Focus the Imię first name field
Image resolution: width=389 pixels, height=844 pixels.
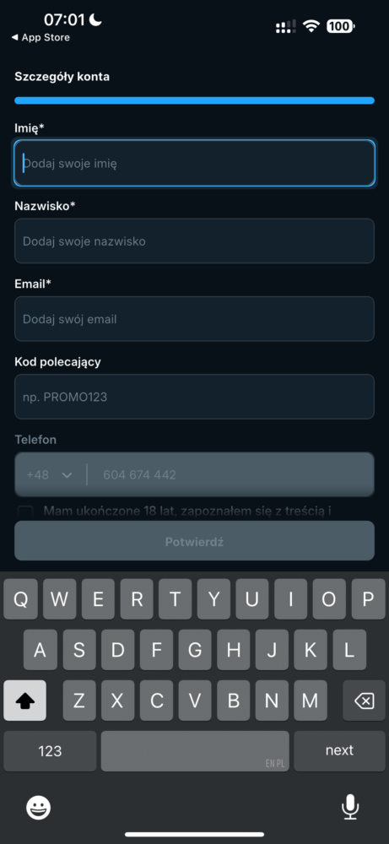click(x=194, y=163)
